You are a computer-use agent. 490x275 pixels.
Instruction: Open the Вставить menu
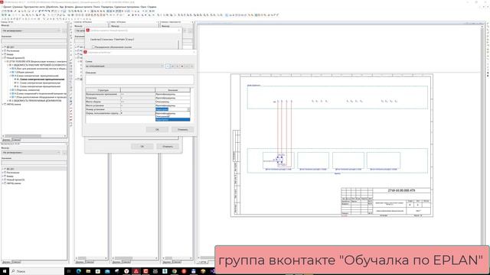tap(69, 7)
